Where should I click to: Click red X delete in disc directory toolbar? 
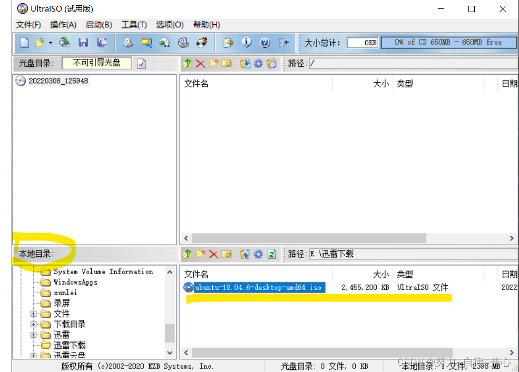click(200, 63)
